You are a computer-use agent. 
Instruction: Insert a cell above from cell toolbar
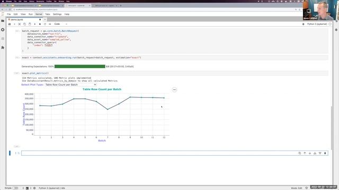(x=315, y=153)
